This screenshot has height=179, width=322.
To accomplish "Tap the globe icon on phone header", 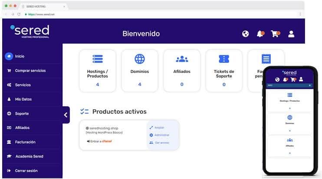I will coord(277,80).
